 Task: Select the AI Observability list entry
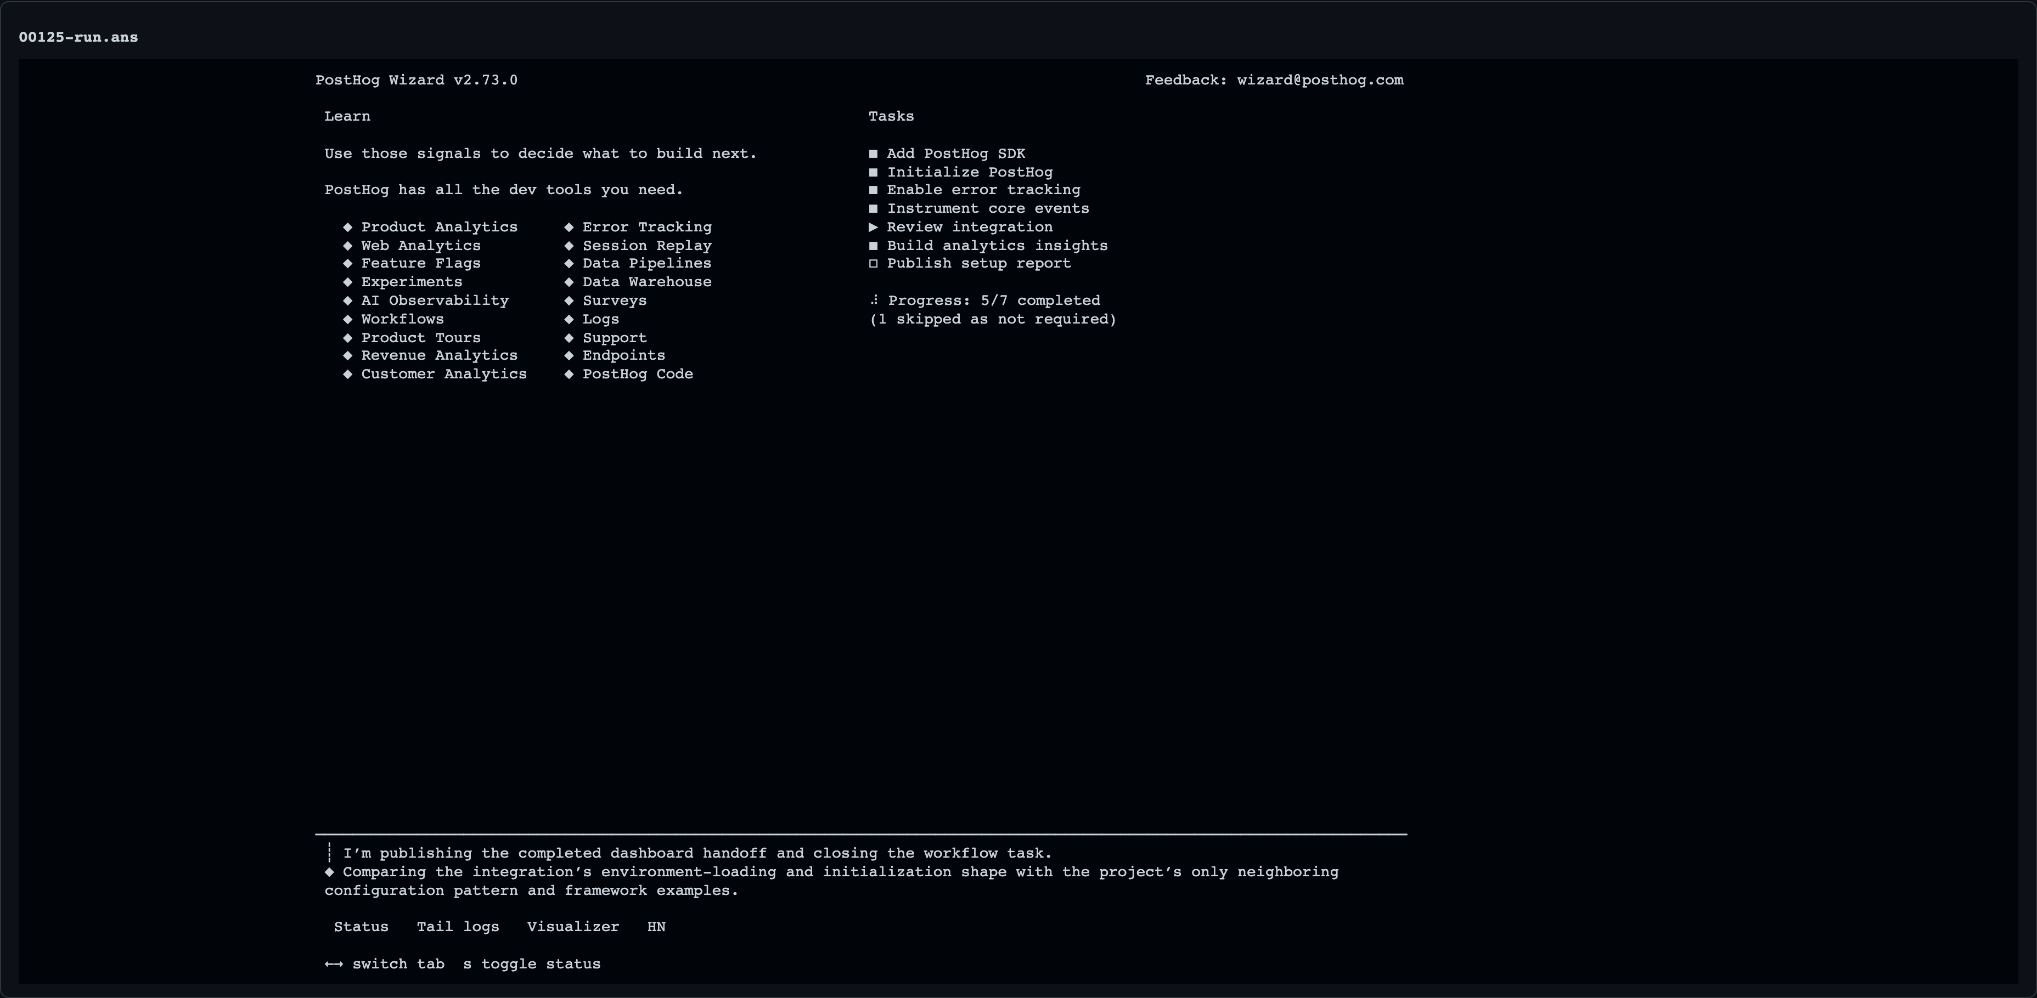pyautogui.click(x=435, y=300)
